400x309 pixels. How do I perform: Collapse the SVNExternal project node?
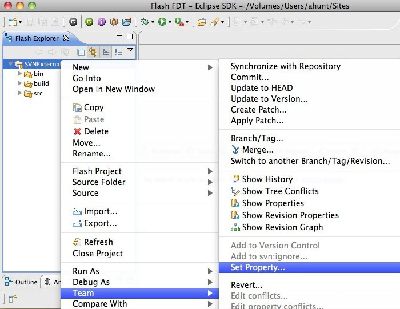pos(10,64)
